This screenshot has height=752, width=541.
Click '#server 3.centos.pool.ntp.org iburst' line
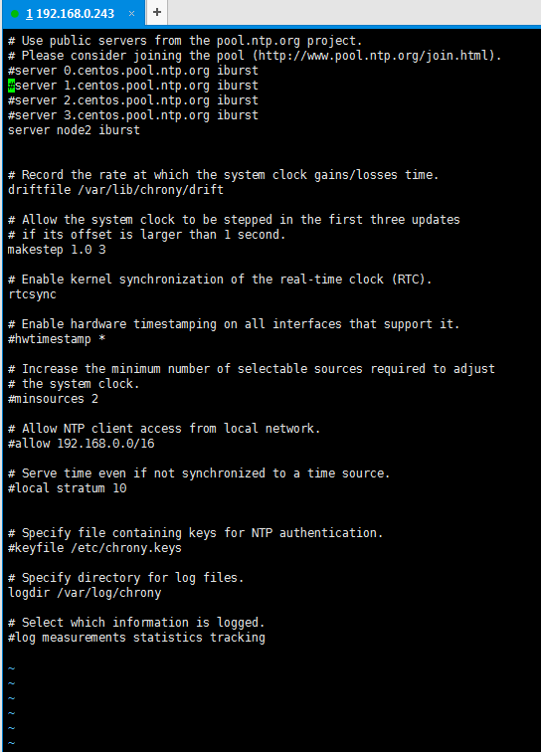133,115
